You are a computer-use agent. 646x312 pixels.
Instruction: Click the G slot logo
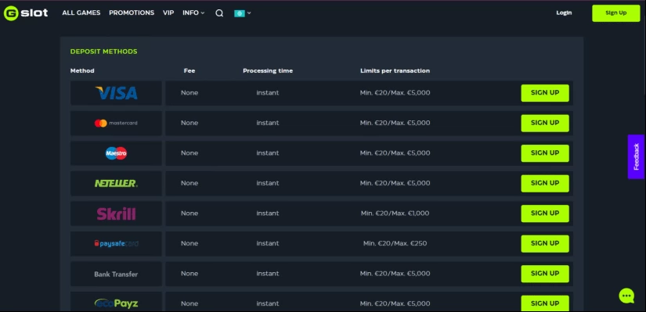(26, 13)
